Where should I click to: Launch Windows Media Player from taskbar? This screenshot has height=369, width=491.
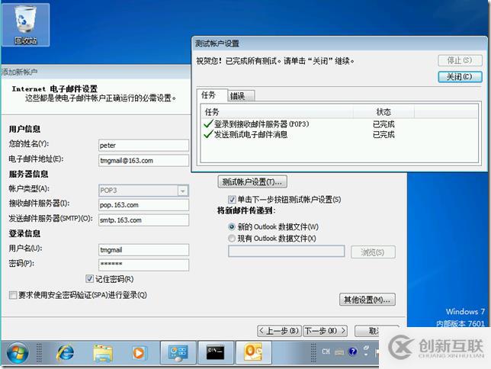(139, 353)
